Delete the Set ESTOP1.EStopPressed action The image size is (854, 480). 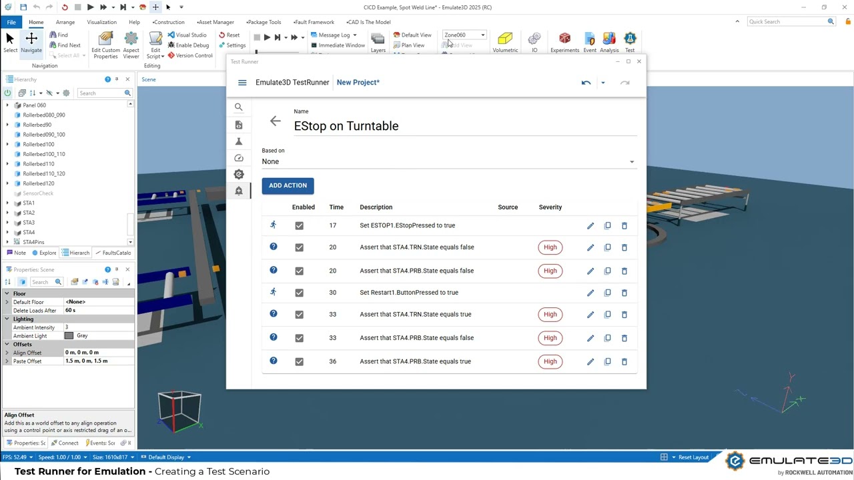[x=624, y=226]
